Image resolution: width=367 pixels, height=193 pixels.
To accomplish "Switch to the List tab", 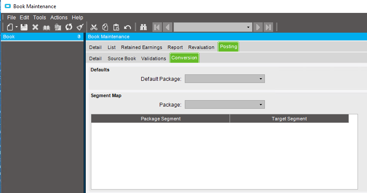I will coord(112,47).
